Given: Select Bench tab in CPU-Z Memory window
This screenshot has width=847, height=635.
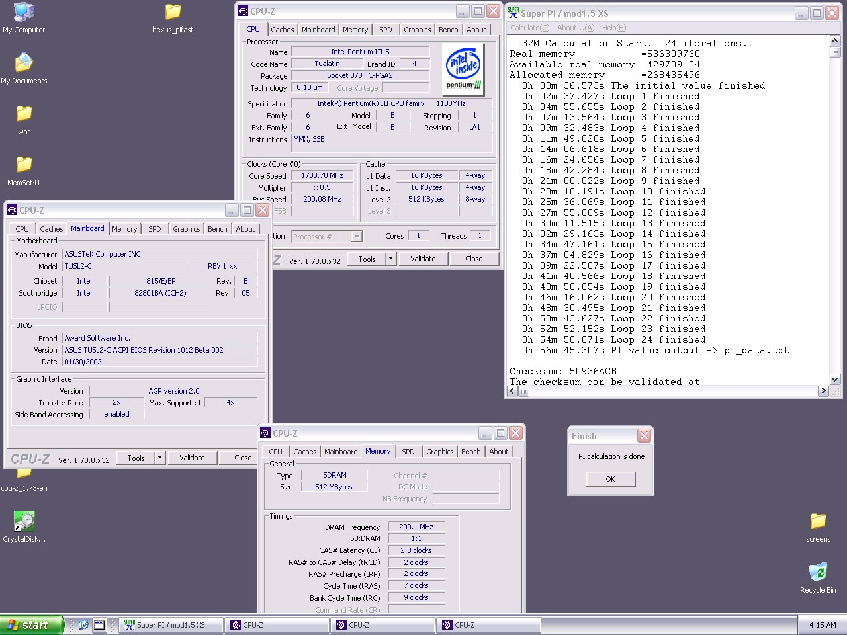Looking at the screenshot, I should (471, 452).
